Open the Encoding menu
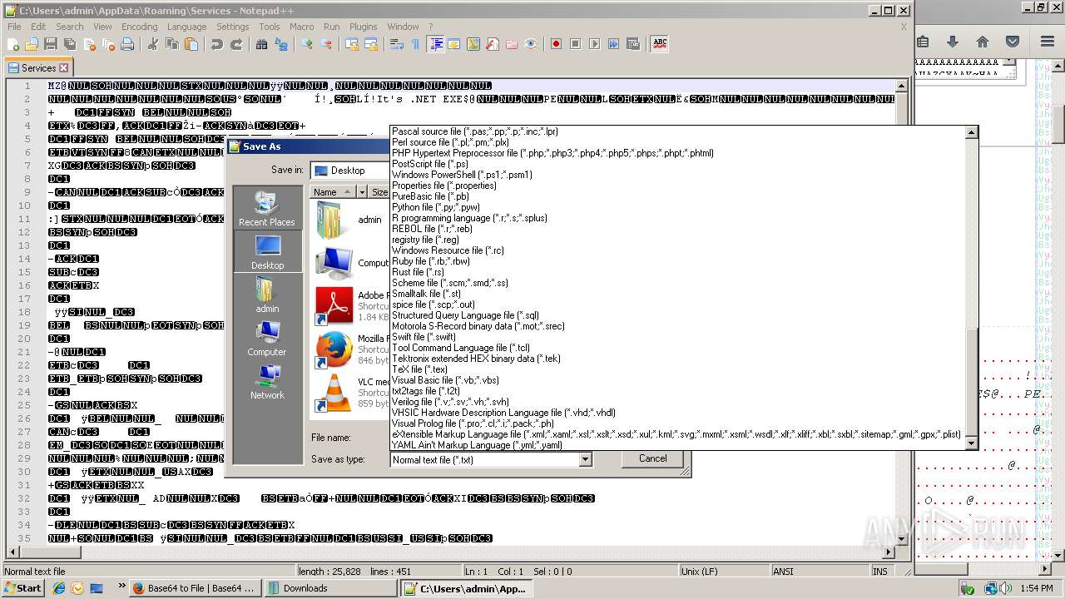This screenshot has height=599, width=1065. point(139,27)
